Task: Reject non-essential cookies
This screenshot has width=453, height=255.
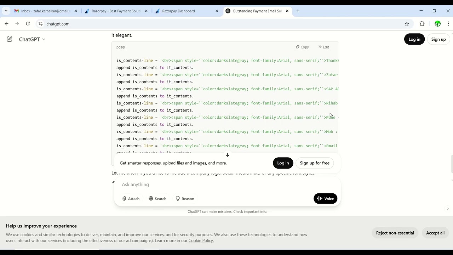Action: coord(395,233)
